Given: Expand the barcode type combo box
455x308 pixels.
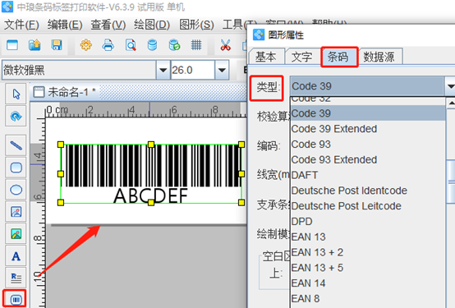Looking at the screenshot, I should [450, 86].
